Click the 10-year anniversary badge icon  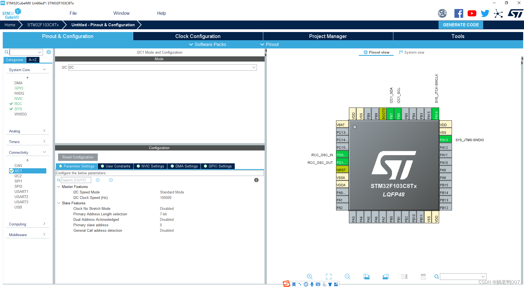click(442, 13)
